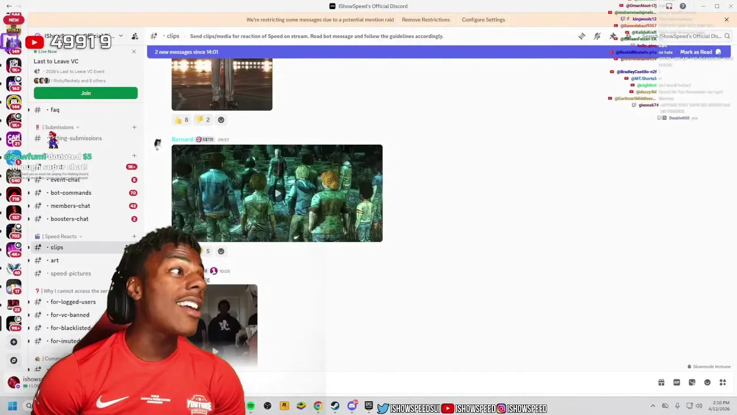Open the sticker picker
737x415 pixels.
coord(692,382)
